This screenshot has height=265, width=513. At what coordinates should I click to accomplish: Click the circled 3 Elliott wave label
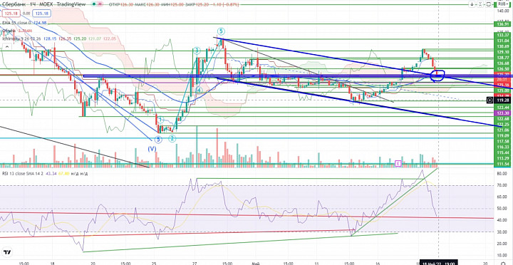pos(197,51)
